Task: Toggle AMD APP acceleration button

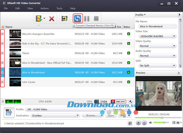Action: pyautogui.click(x=118, y=102)
